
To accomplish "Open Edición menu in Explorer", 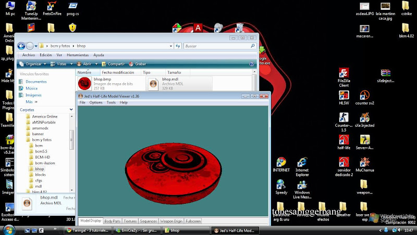I will click(x=46, y=55).
